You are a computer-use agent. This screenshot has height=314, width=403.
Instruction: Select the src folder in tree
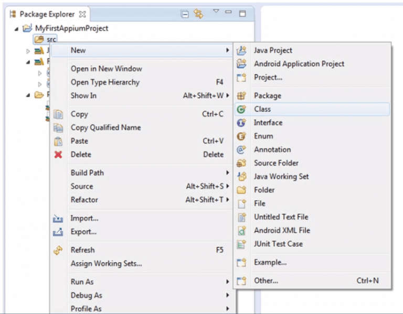[50, 39]
